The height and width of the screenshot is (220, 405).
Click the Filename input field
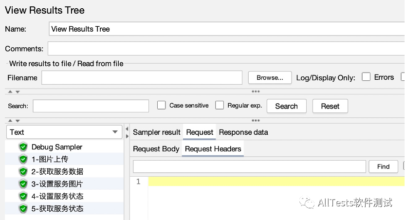[x=142, y=77]
